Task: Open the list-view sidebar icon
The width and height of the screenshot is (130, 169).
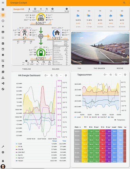Action: click(3, 38)
